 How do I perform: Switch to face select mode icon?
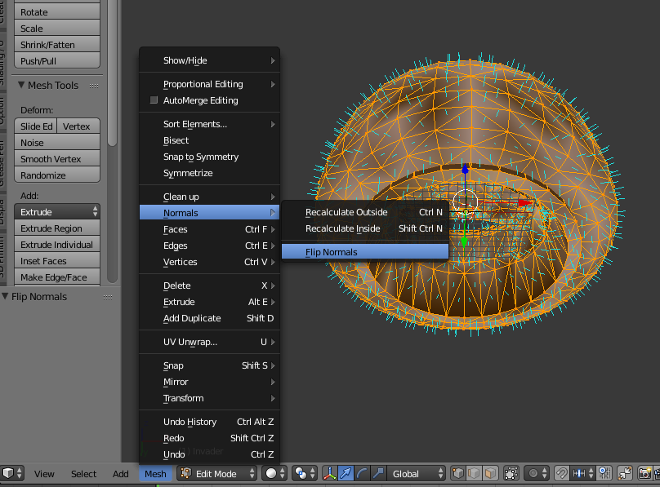490,474
